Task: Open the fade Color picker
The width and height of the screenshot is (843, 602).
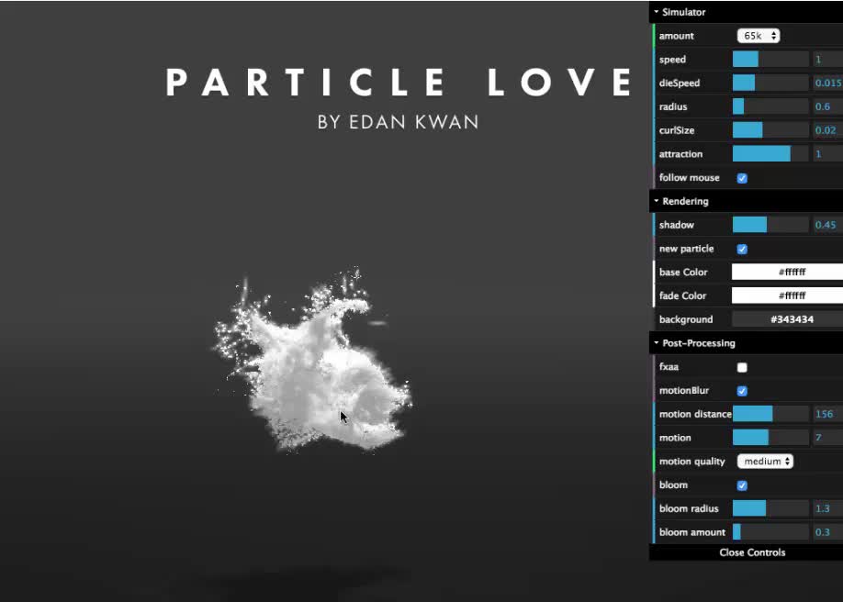Action: pos(787,295)
